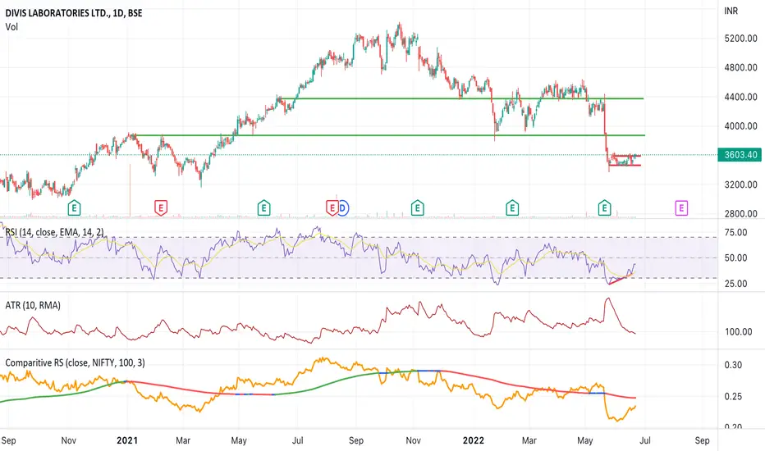The height and width of the screenshot is (451, 765).
Task: Click the RSI 50.00 scale label
Action: [x=735, y=258]
